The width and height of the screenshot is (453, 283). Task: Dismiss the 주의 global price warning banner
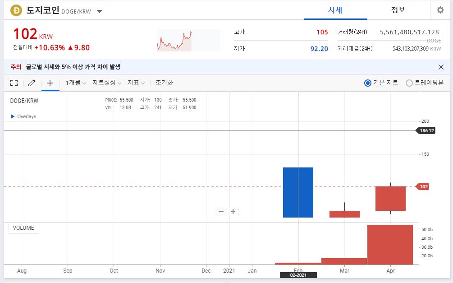(441, 67)
